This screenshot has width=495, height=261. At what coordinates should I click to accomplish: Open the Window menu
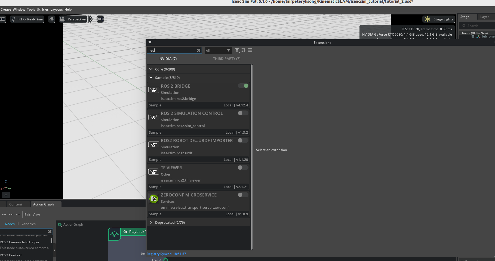click(19, 9)
